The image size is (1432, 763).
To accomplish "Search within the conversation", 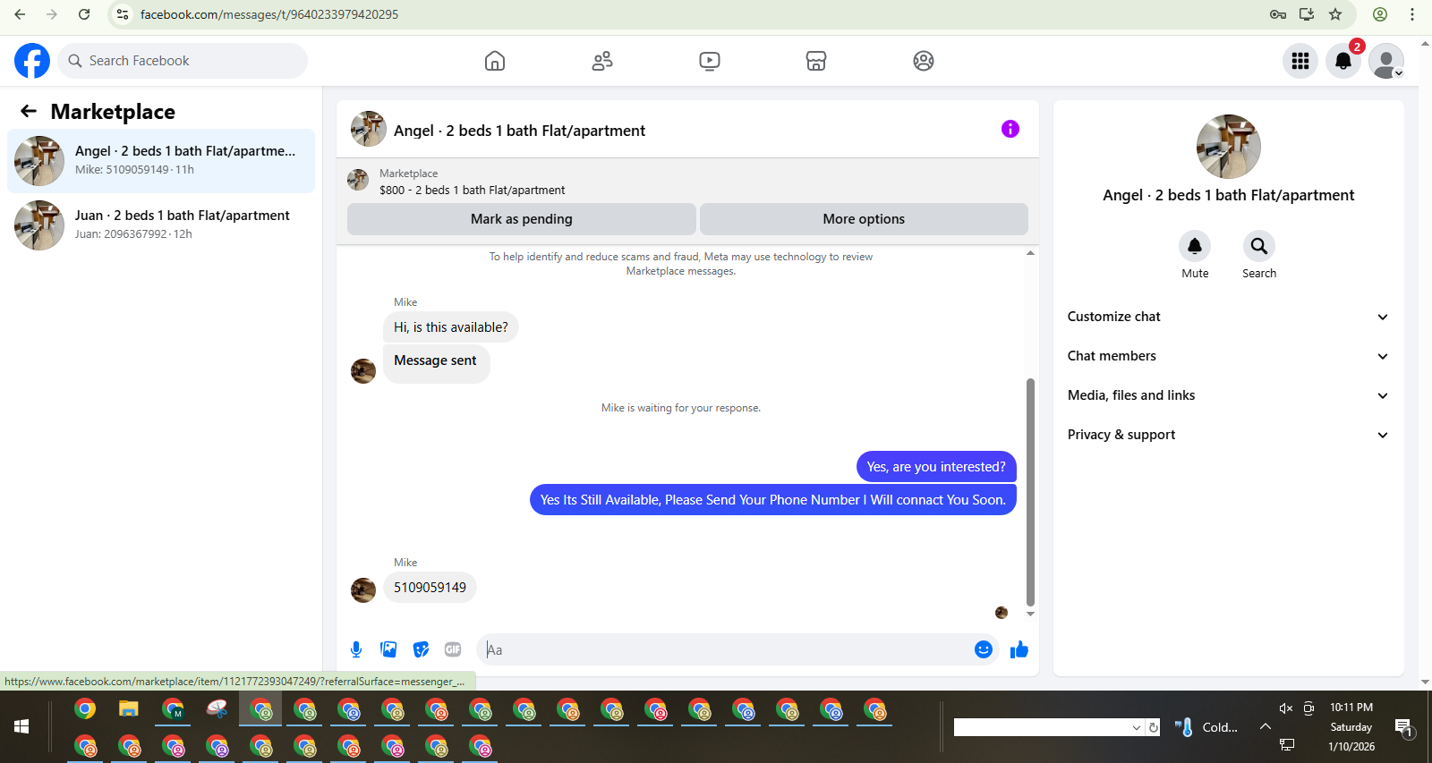I will click(x=1259, y=246).
